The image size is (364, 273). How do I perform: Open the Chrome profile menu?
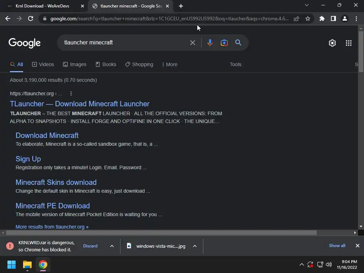tap(345, 18)
